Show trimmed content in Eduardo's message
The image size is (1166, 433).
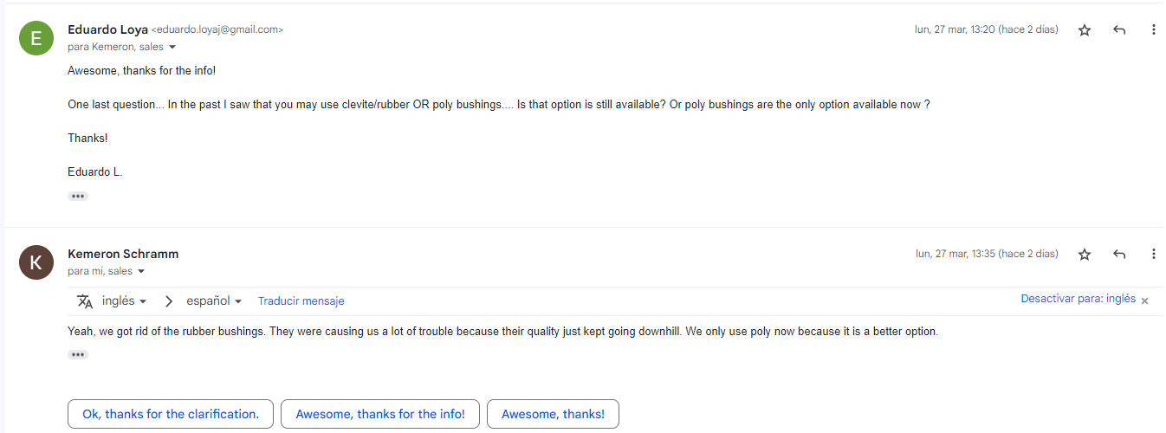click(78, 197)
